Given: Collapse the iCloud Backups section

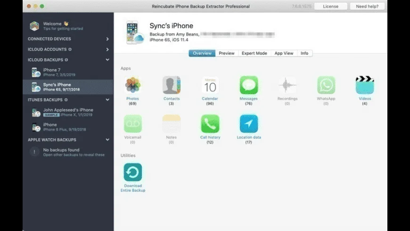Looking at the screenshot, I should 107,60.
